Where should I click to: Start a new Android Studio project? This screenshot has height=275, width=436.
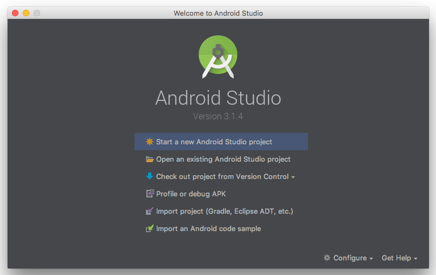coord(221,142)
